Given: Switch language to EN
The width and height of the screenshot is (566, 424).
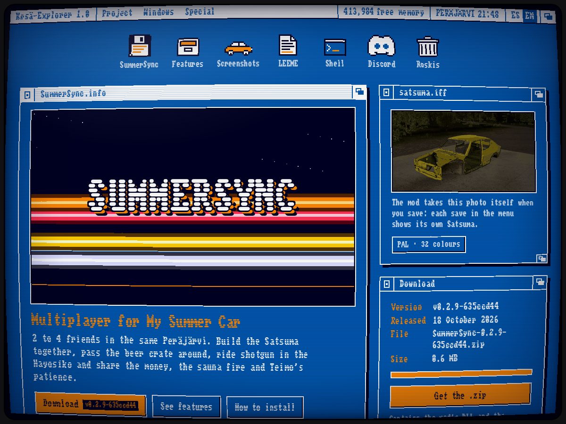Looking at the screenshot, I should (x=530, y=16).
